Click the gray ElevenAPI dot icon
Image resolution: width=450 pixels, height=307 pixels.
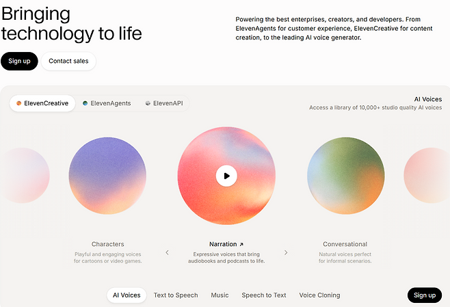pyautogui.click(x=148, y=103)
